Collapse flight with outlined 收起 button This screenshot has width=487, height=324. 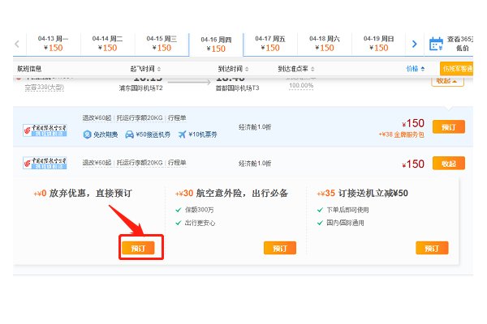point(447,81)
